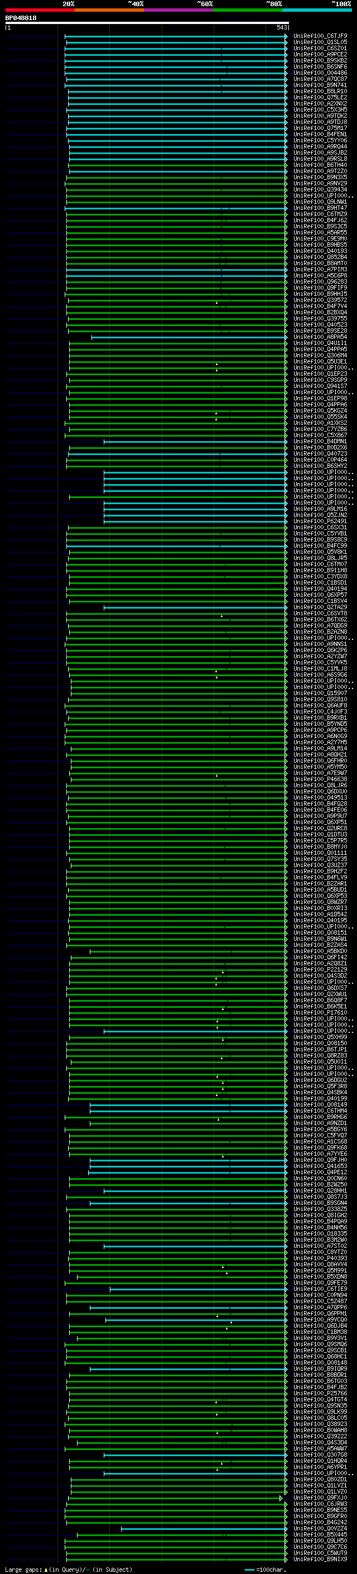This screenshot has width=357, height=1574.
Task: Click the green ~80% identity legend segment
Action: [248, 10]
